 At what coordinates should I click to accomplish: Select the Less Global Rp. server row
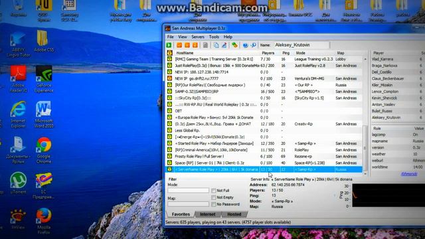click(264, 130)
